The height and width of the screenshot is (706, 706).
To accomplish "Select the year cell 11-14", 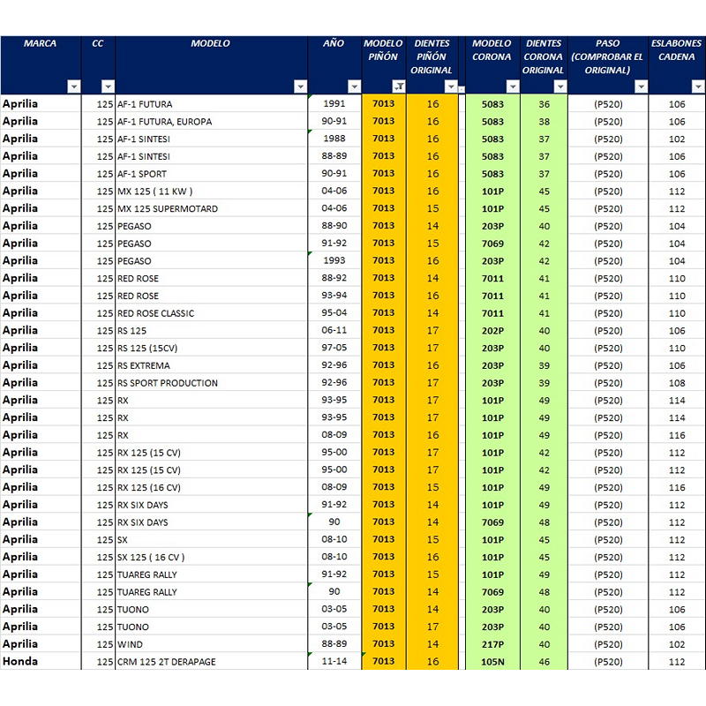I will [x=334, y=661].
